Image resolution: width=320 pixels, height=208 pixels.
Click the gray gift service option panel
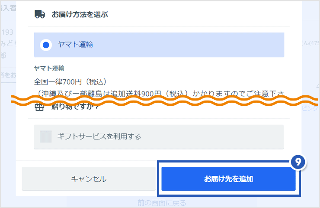click(x=159, y=136)
